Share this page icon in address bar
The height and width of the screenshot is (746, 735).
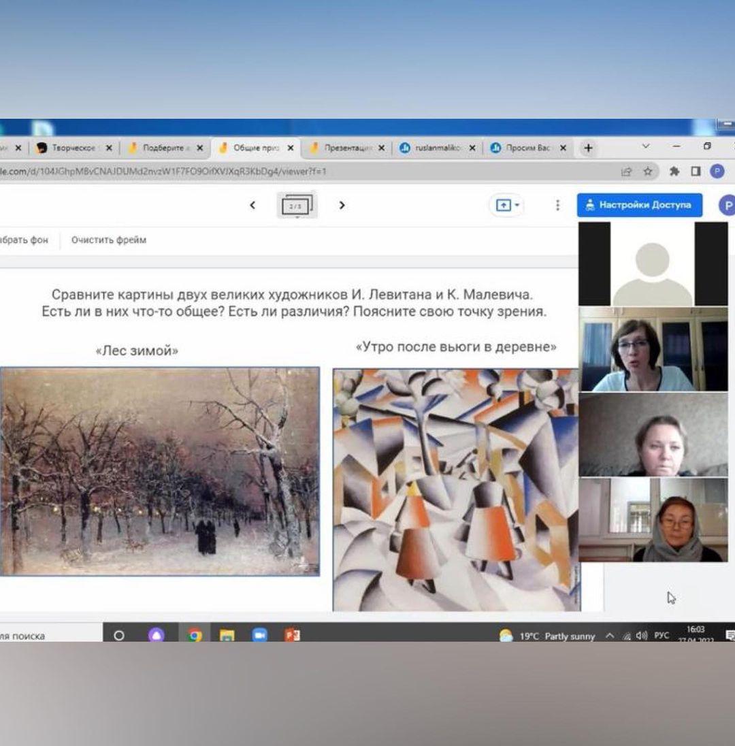626,172
